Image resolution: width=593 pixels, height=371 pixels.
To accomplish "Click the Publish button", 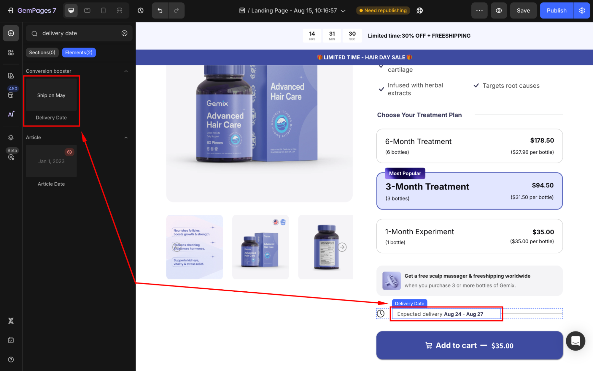I will pyautogui.click(x=556, y=11).
